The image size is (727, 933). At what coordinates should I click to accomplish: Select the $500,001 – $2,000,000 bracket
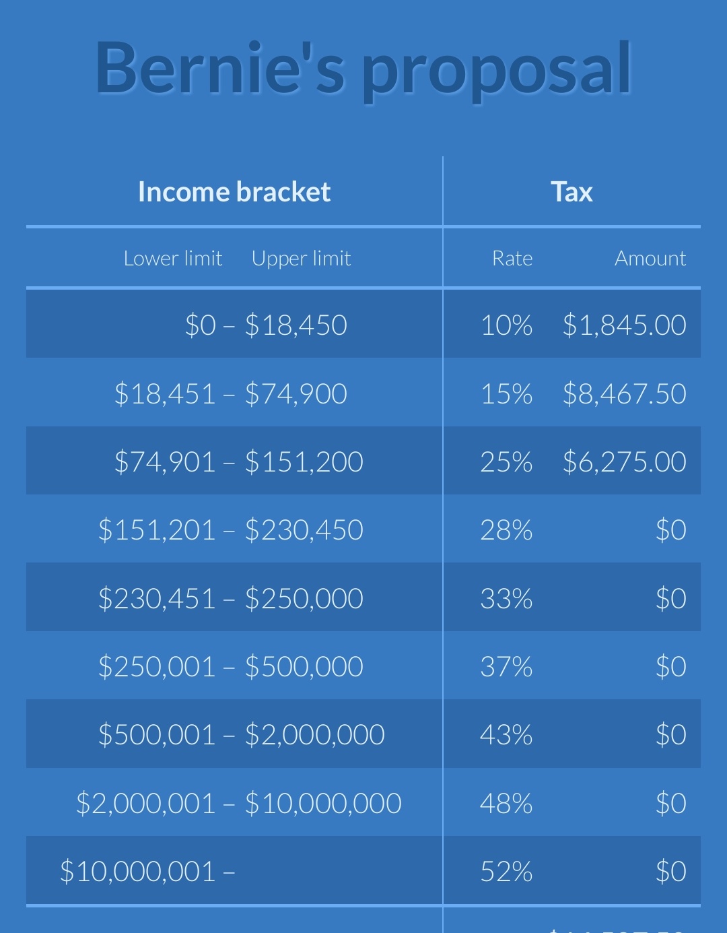[x=242, y=735]
